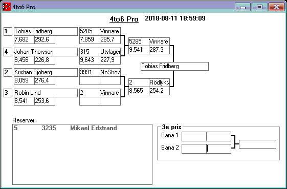Viewport: 287px width, 189px height.
Task: Close the 4to6 Pro window
Action: coord(276,7)
